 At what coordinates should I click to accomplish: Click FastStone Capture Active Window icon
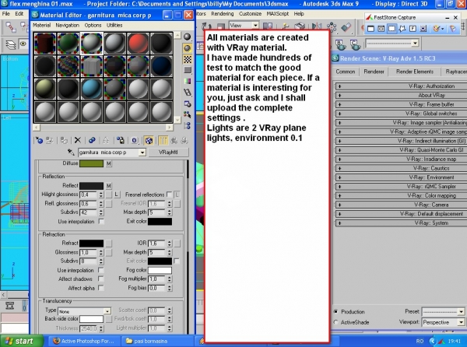[370, 29]
